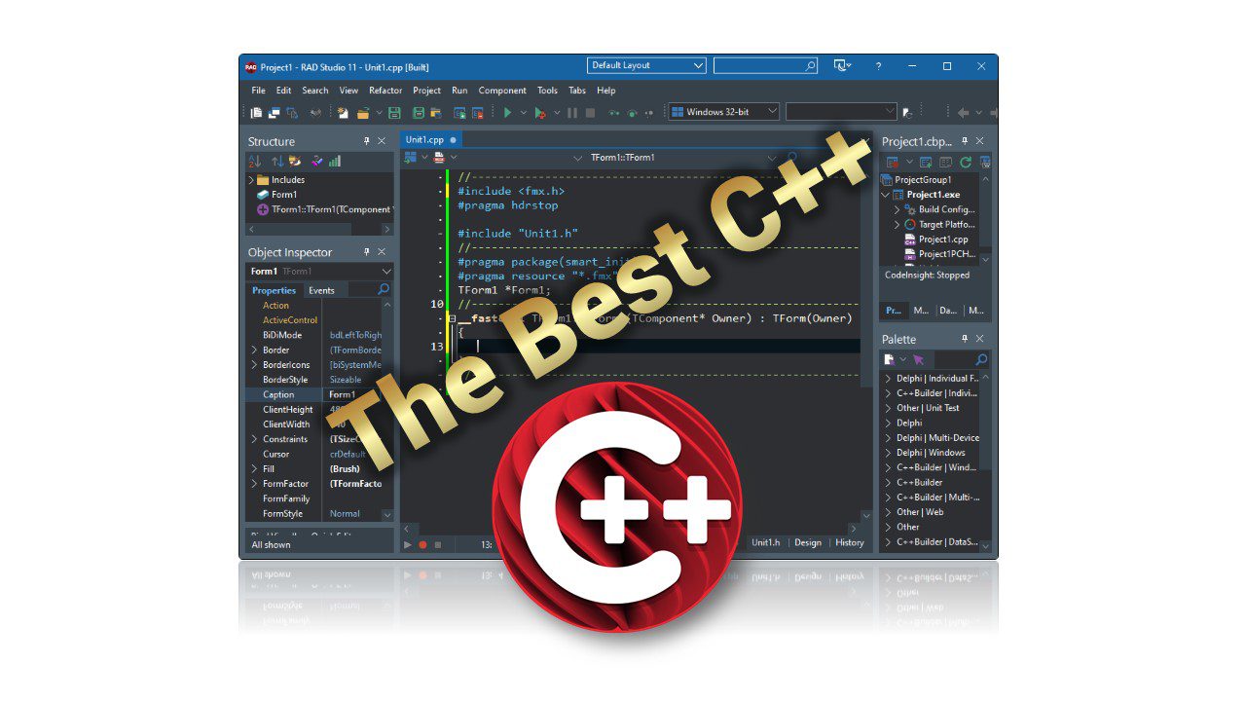Screen dimensions: 1246x701
Task: Switch to the Events tab
Action: [321, 290]
